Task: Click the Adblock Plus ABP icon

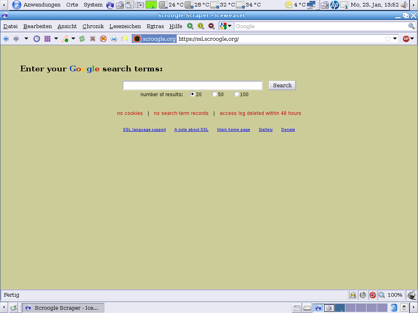Action: pos(406,39)
